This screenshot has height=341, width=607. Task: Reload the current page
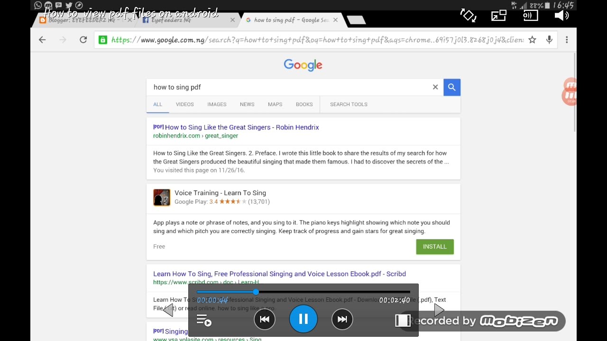83,40
